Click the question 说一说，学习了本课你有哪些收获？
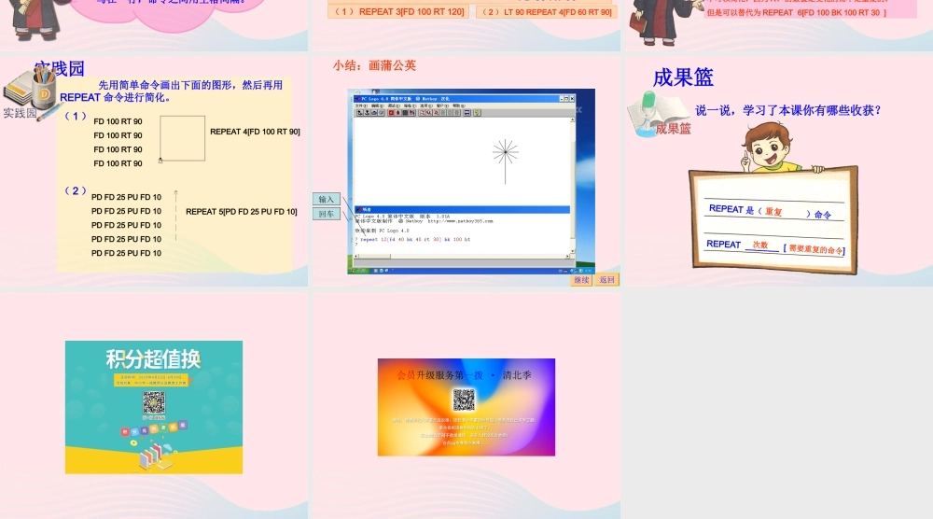 click(788, 110)
